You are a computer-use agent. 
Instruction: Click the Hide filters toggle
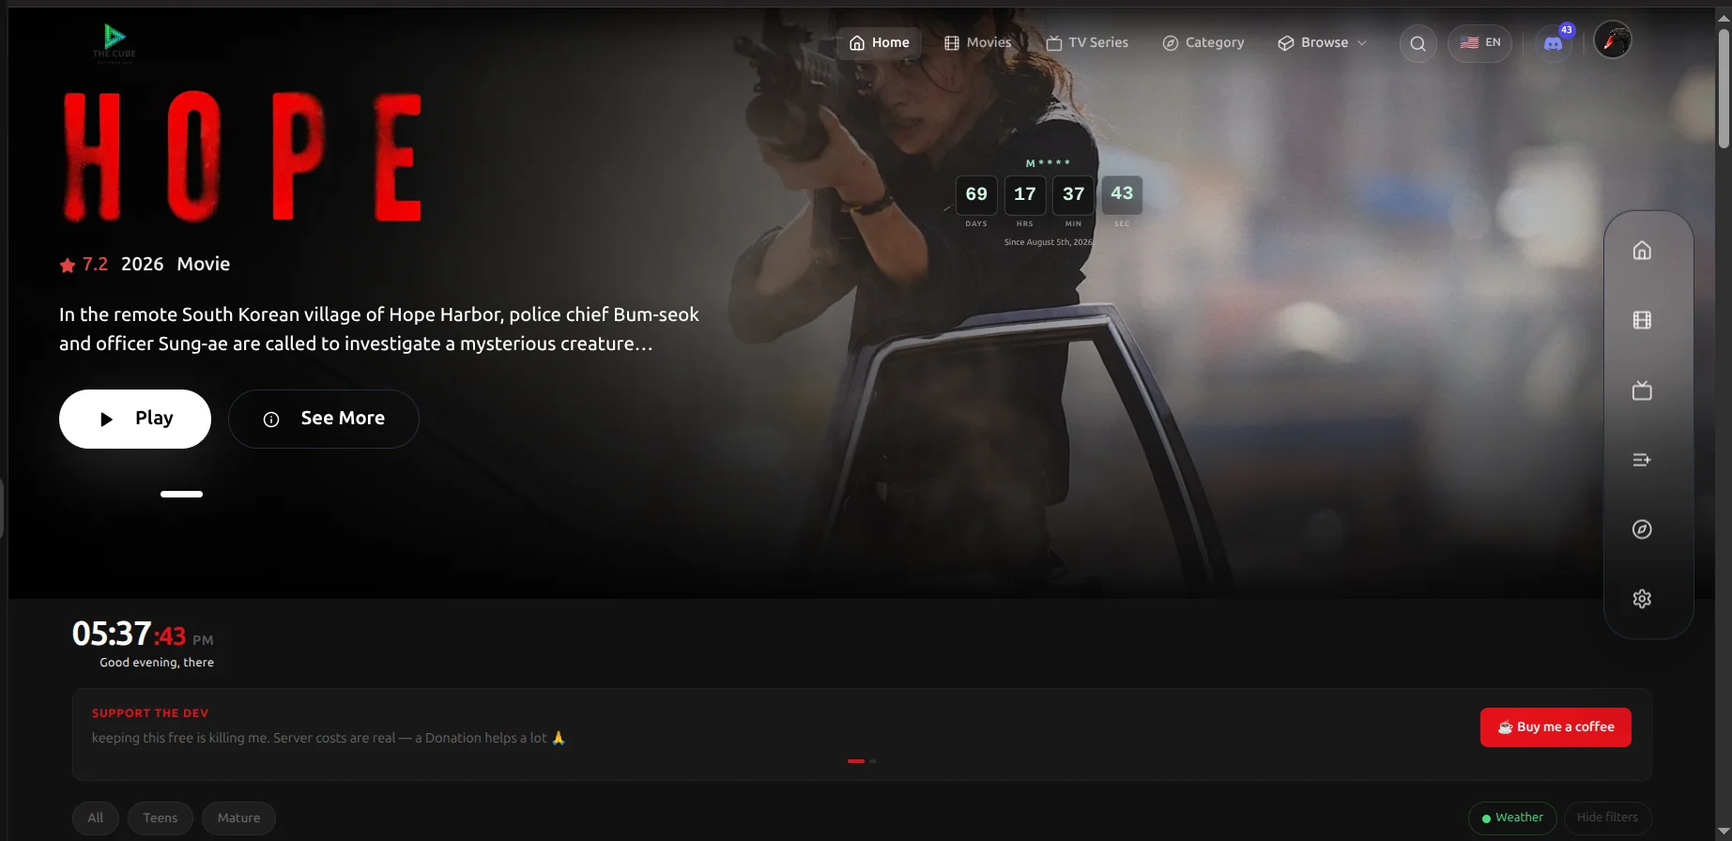1607,818
